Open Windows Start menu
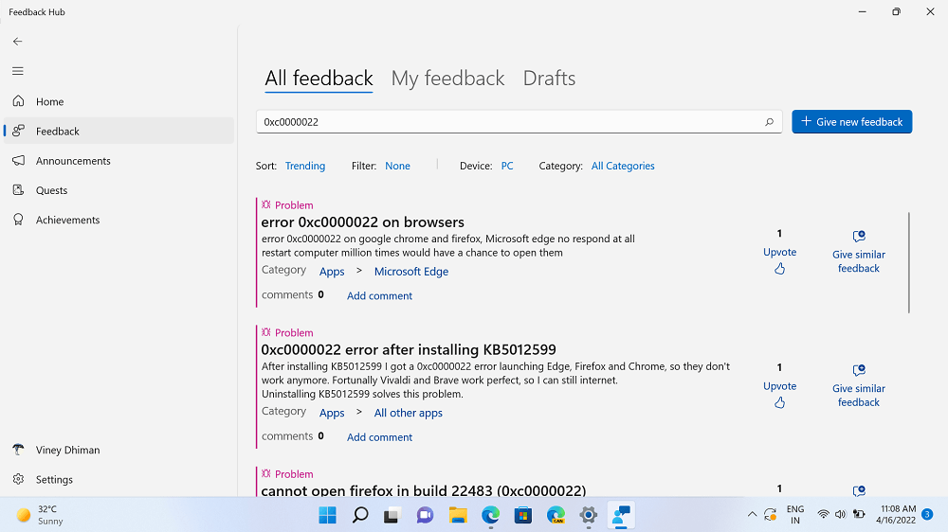The image size is (948, 532). 328,515
